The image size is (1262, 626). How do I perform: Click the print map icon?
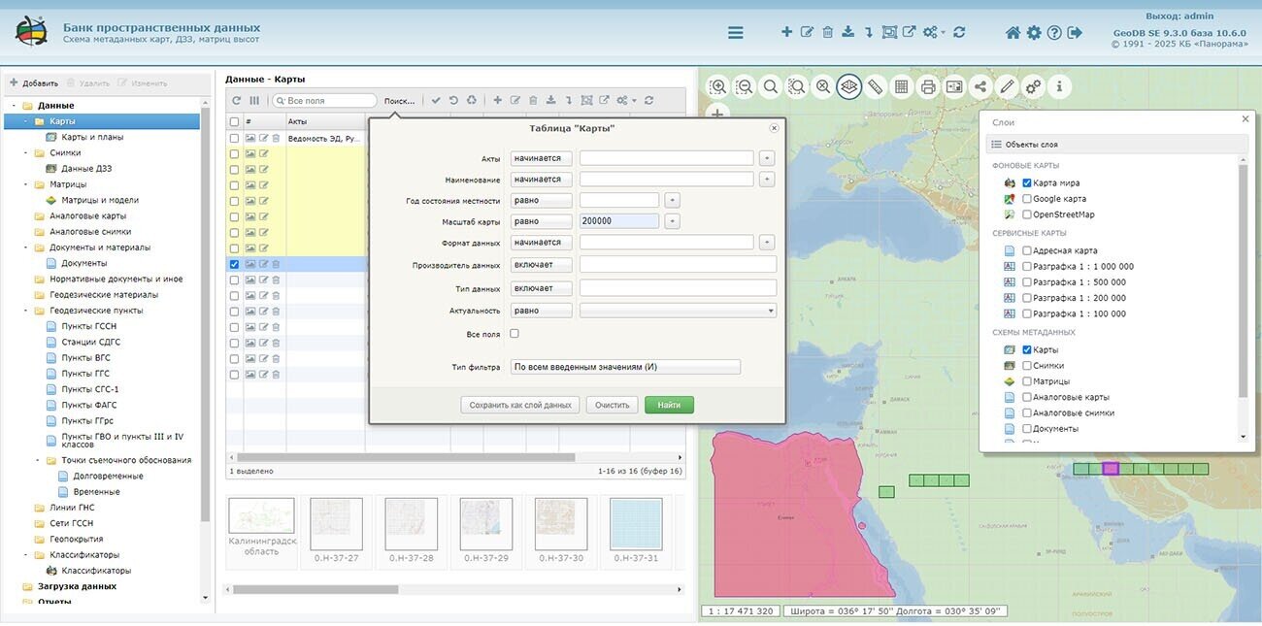(x=927, y=86)
